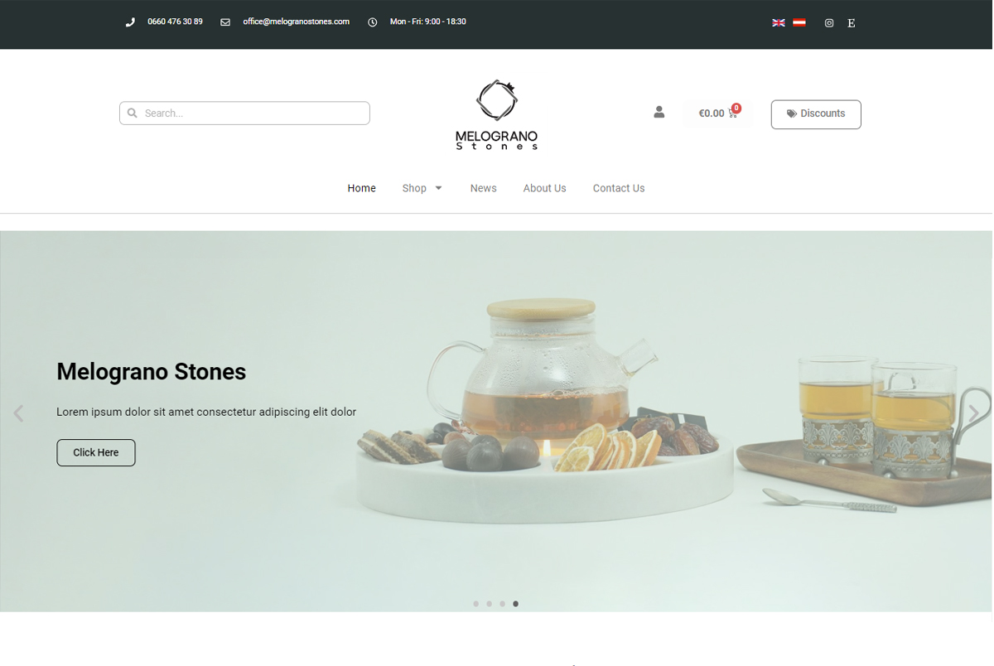
Task: Select the third slider pagination dot
Action: (x=502, y=604)
